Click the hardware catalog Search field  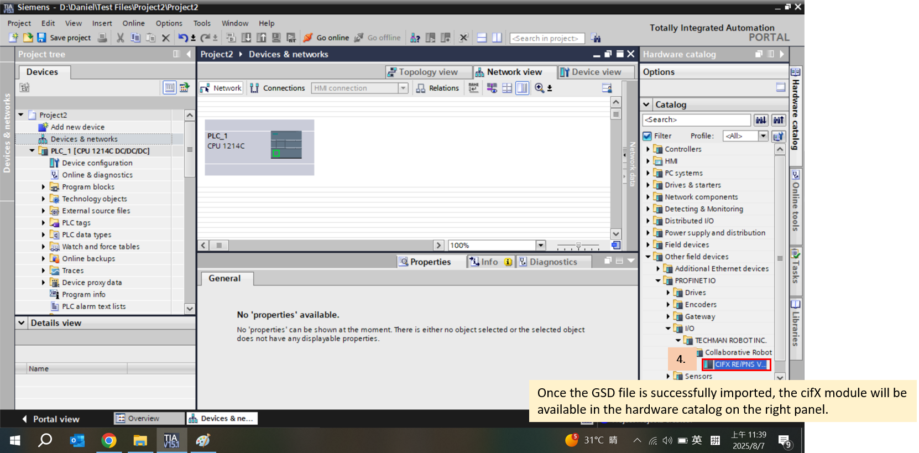pyautogui.click(x=697, y=120)
